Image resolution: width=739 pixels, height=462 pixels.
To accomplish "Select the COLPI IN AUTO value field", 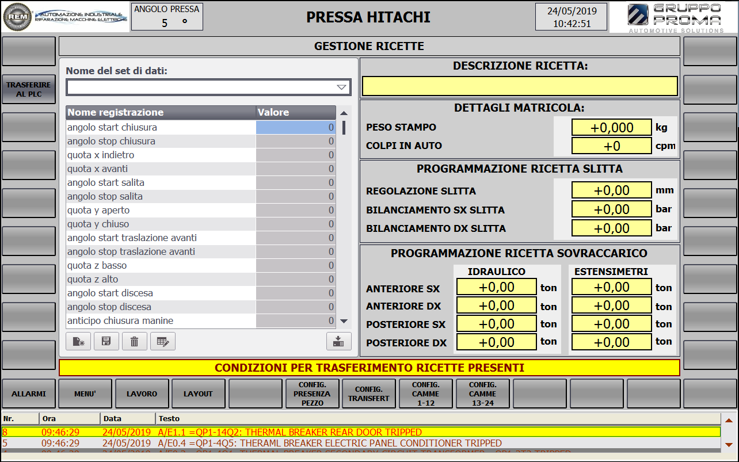I will [x=612, y=146].
